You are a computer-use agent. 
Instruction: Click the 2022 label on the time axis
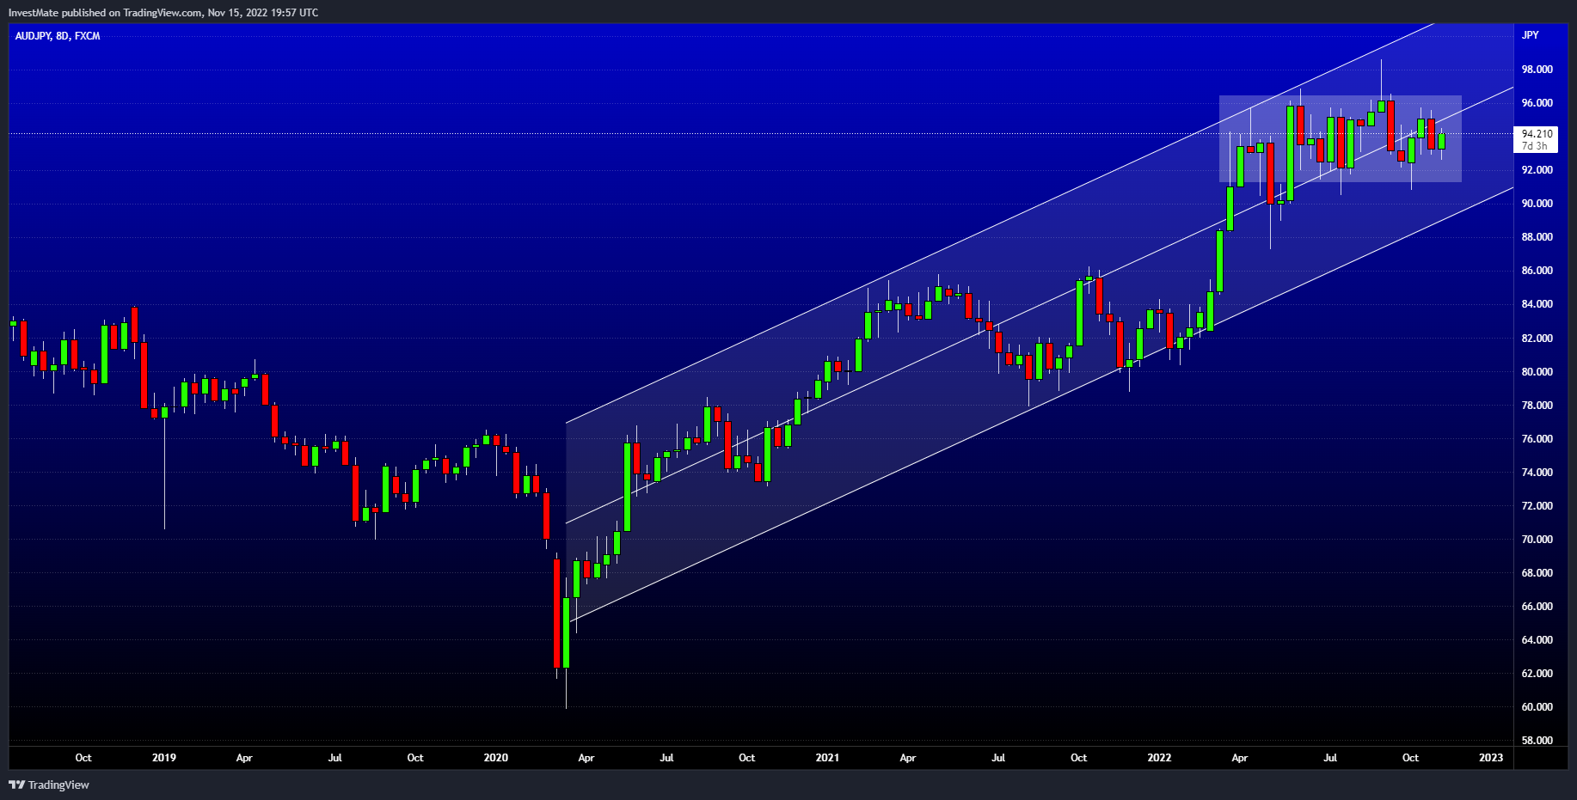coord(1159,758)
